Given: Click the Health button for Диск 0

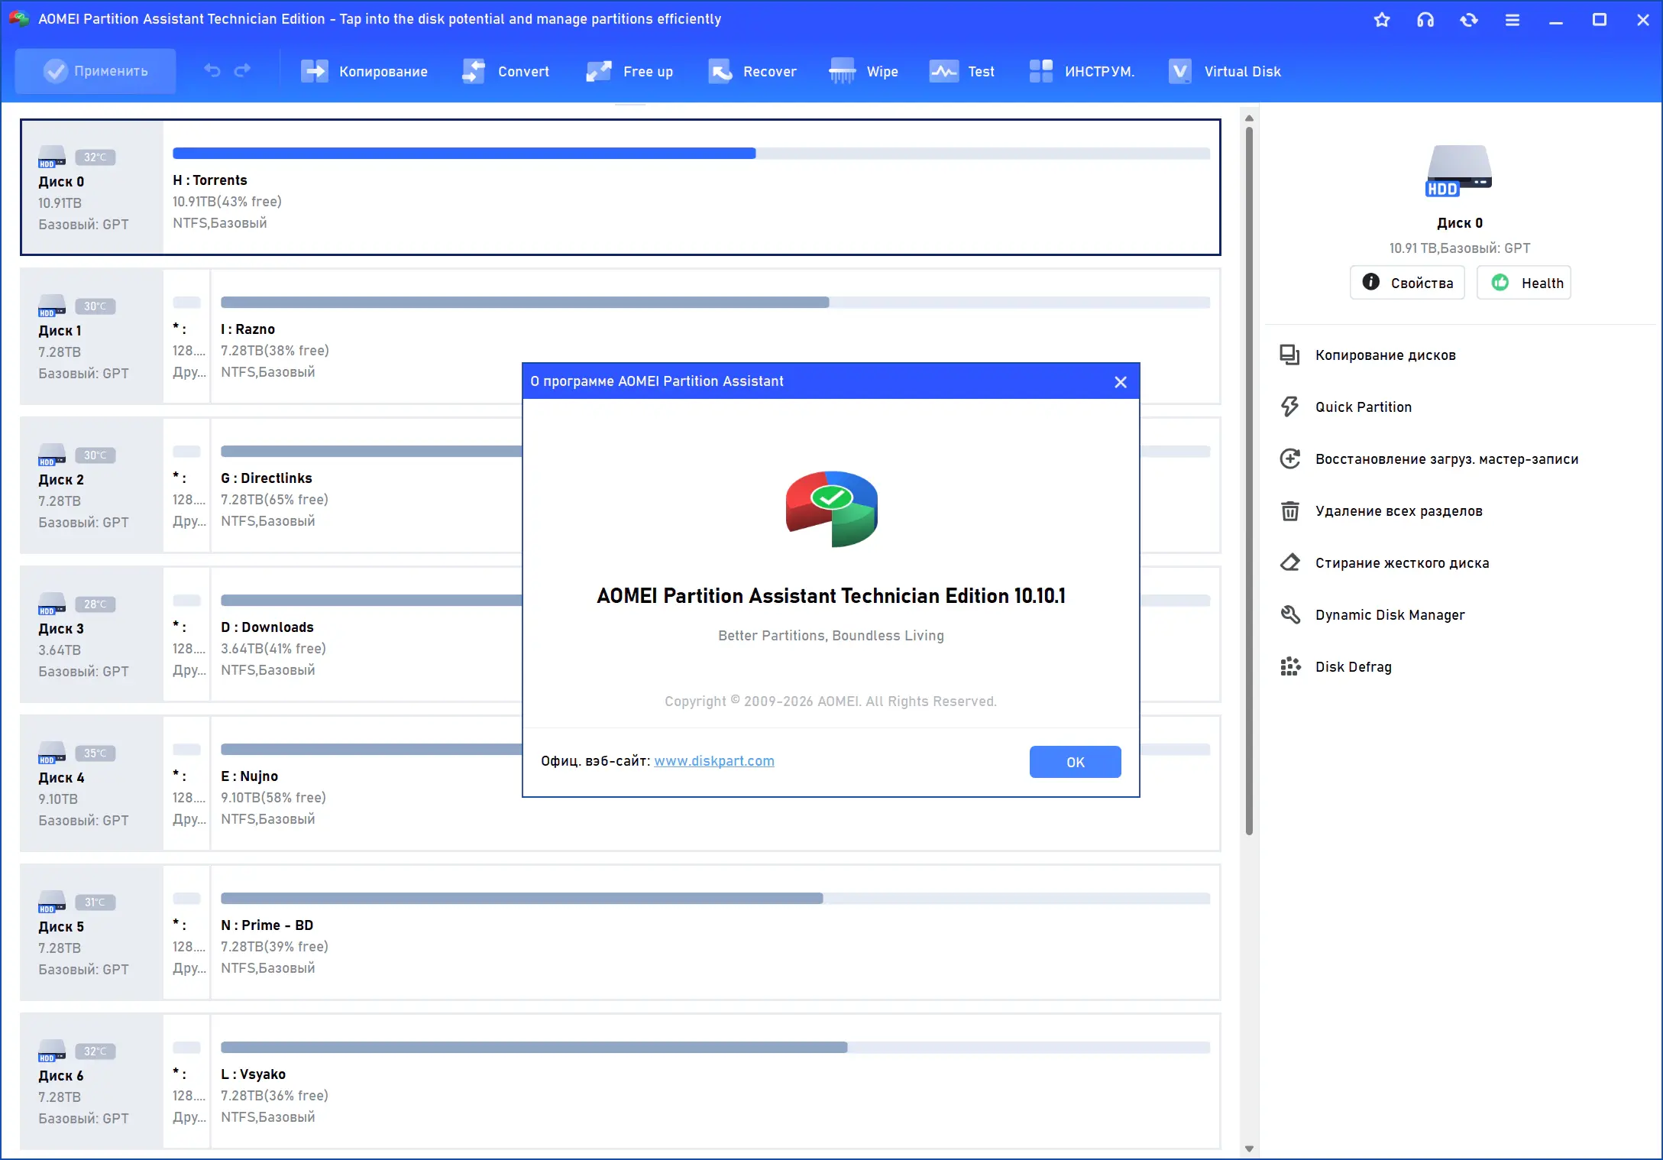Looking at the screenshot, I should [1523, 283].
